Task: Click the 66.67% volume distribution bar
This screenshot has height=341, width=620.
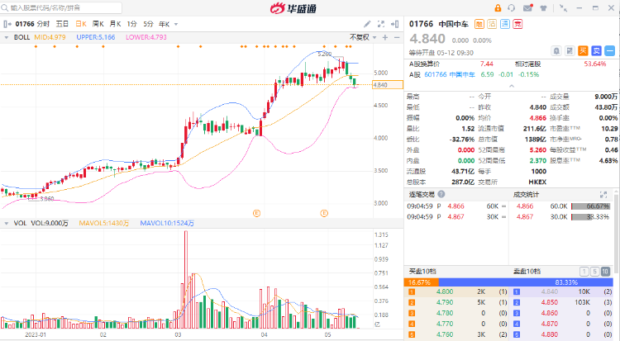Action: 591,206
